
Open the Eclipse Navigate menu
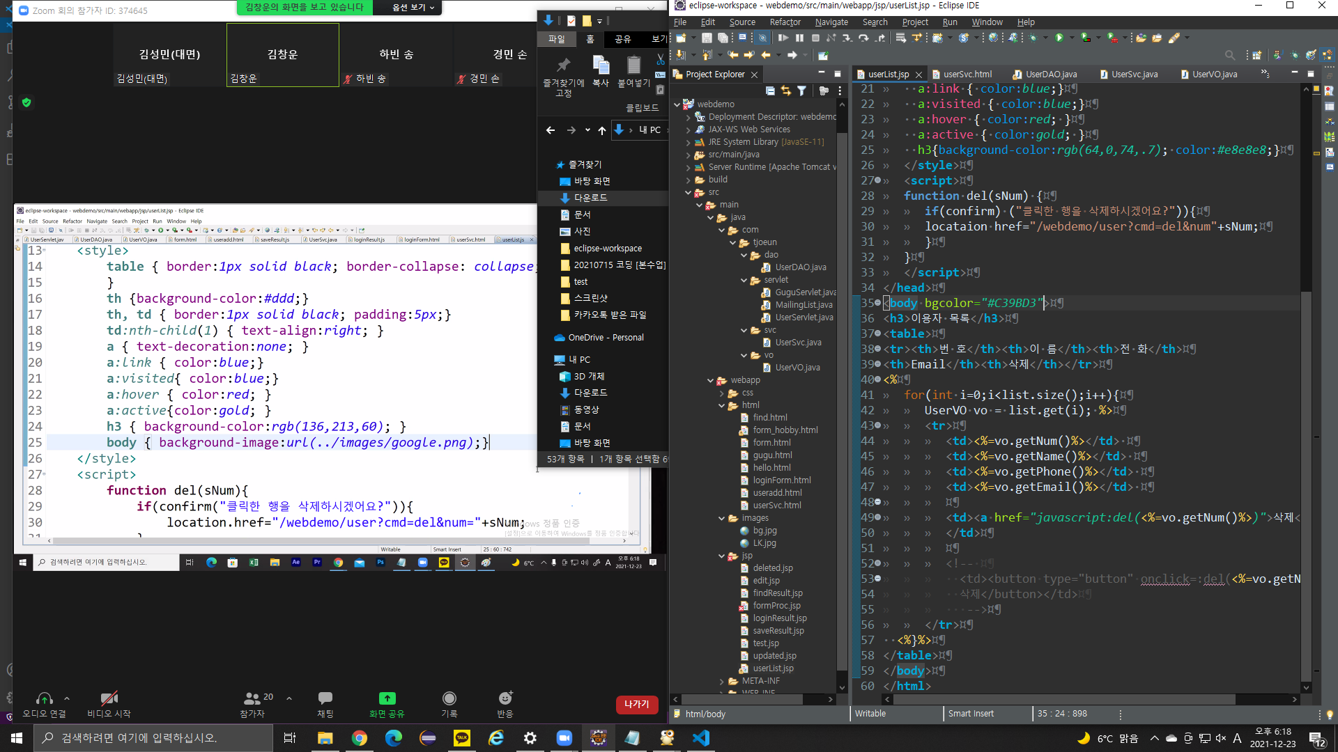831,22
